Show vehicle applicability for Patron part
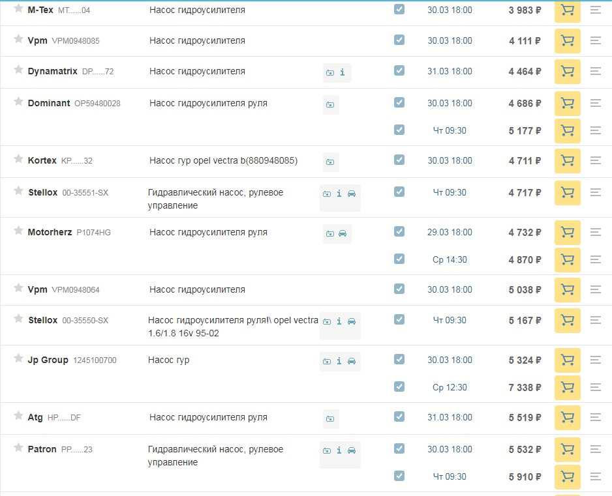 (x=352, y=451)
